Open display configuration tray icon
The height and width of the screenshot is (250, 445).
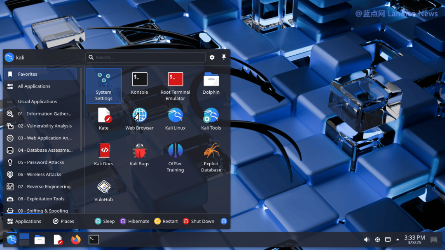point(388,240)
